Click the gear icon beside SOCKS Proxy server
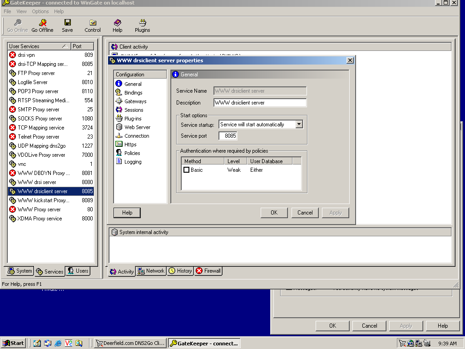This screenshot has width=465, height=349. pyautogui.click(x=12, y=119)
